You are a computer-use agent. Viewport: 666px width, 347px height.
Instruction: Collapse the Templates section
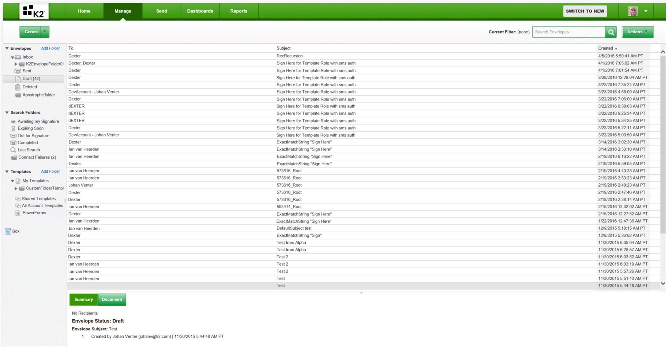7,171
